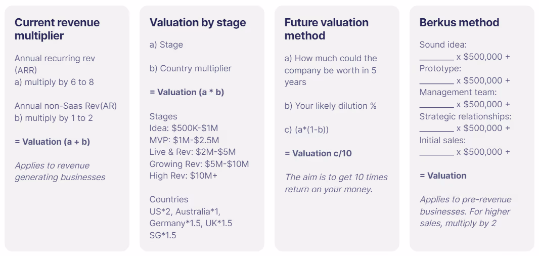Screen dimensions: 539x256
Task: Click the '= Valuation (a * b)' formula
Action: (x=187, y=92)
